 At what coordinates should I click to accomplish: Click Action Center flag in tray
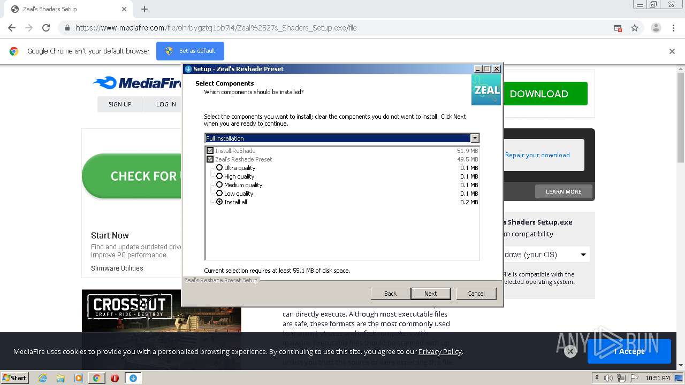[634, 378]
